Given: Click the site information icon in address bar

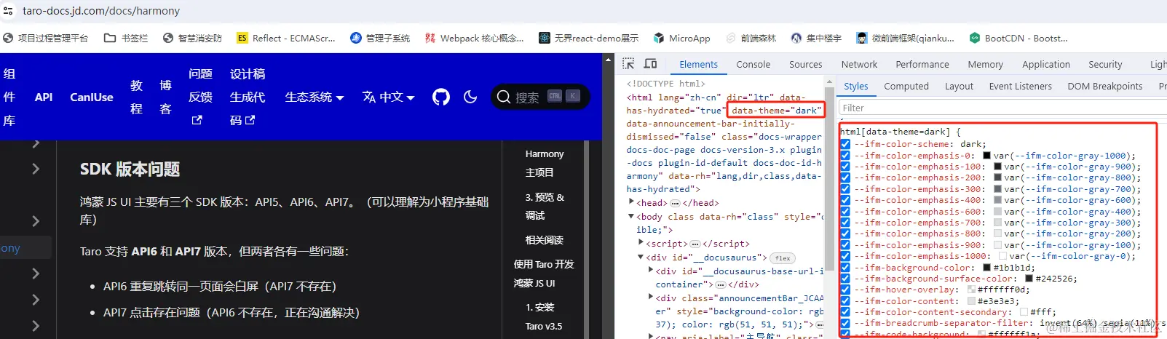Looking at the screenshot, I should (x=8, y=11).
